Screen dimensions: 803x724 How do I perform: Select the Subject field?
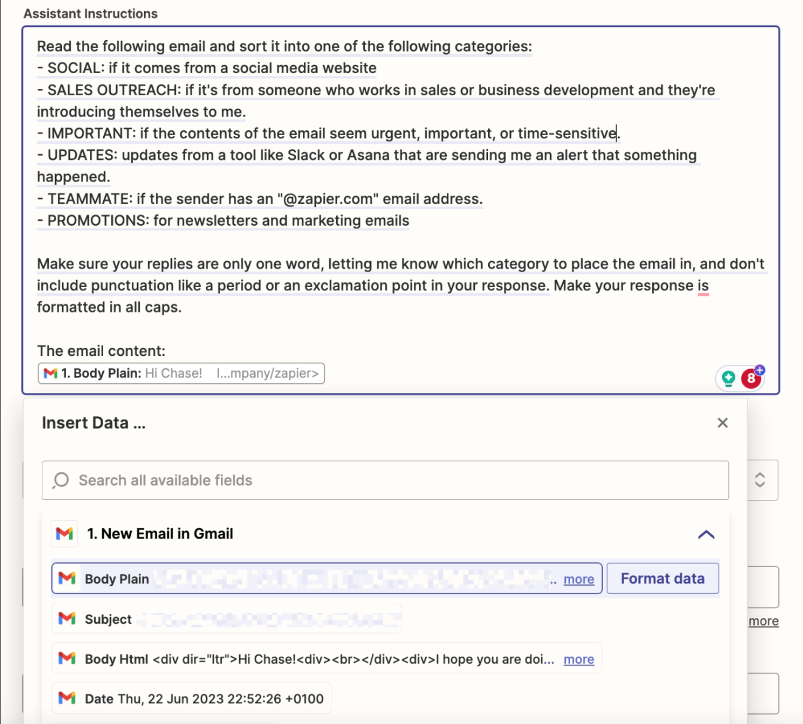coord(227,619)
